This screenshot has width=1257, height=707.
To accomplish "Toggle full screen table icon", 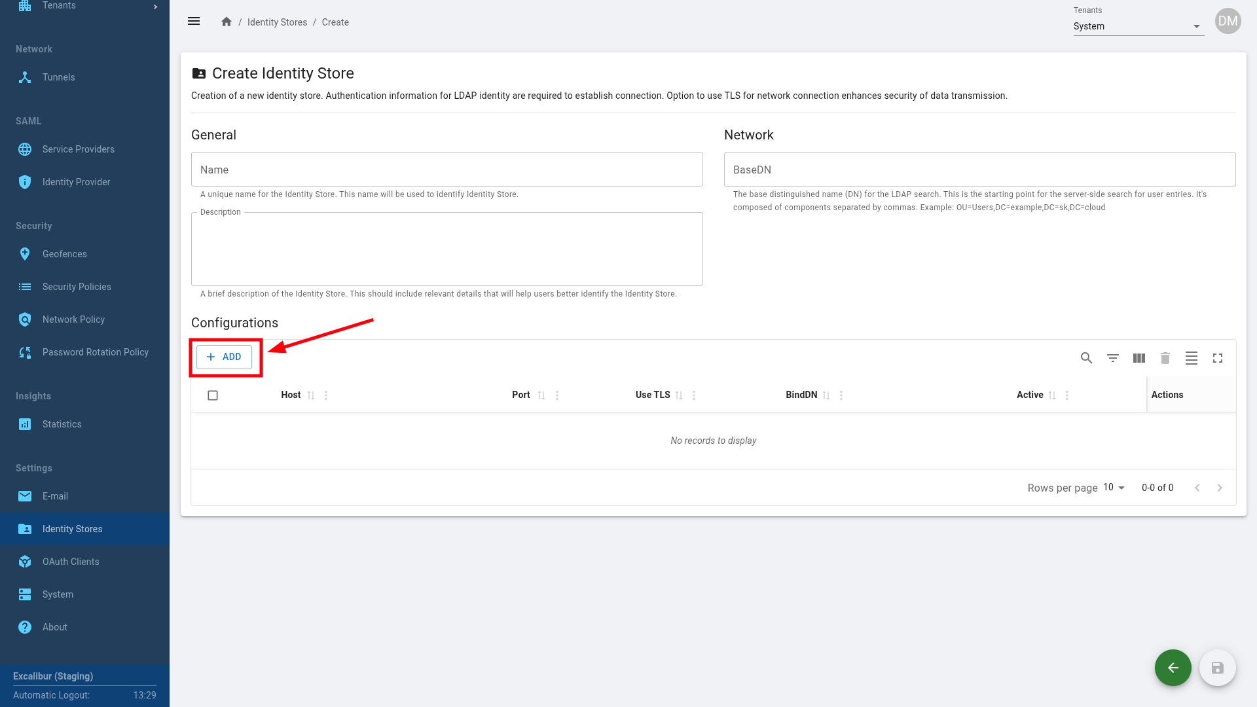I will 1217,358.
